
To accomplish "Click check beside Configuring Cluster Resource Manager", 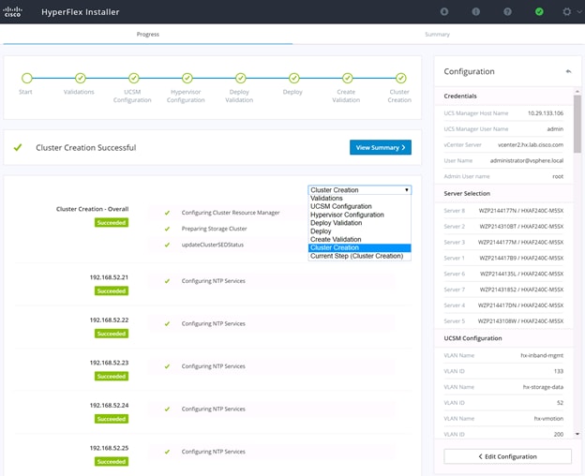I will pos(167,213).
